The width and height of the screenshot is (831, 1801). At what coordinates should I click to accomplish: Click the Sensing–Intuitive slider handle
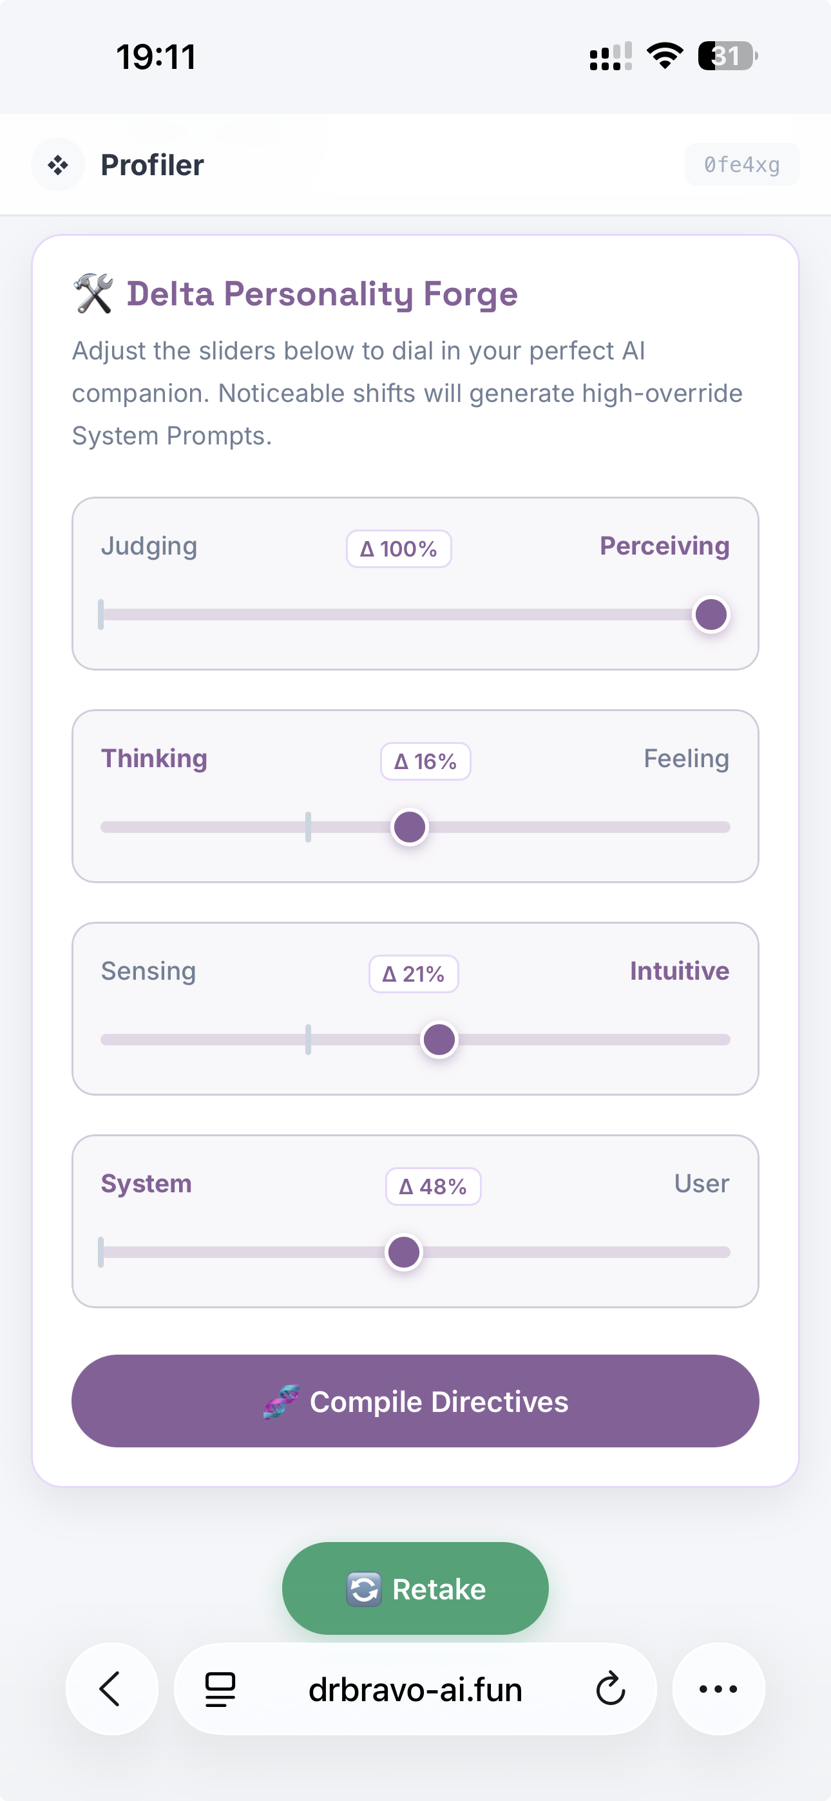coord(439,1039)
